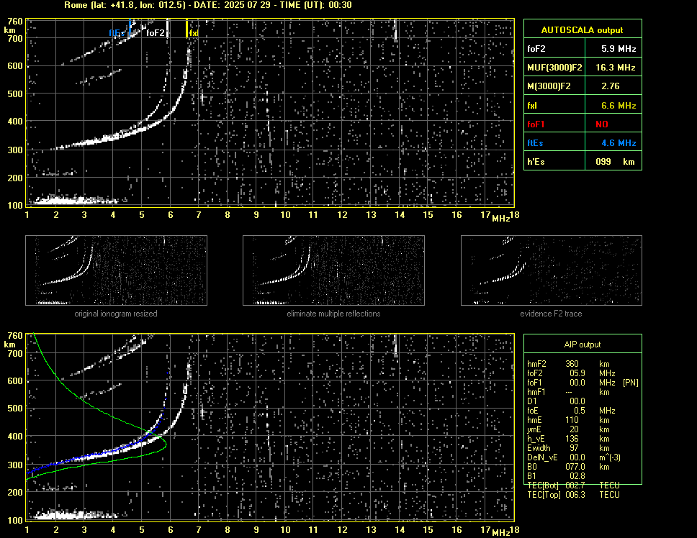The height and width of the screenshot is (538, 697).
Task: Select the blue ftEs value '4.6 MHz'
Action: point(619,143)
